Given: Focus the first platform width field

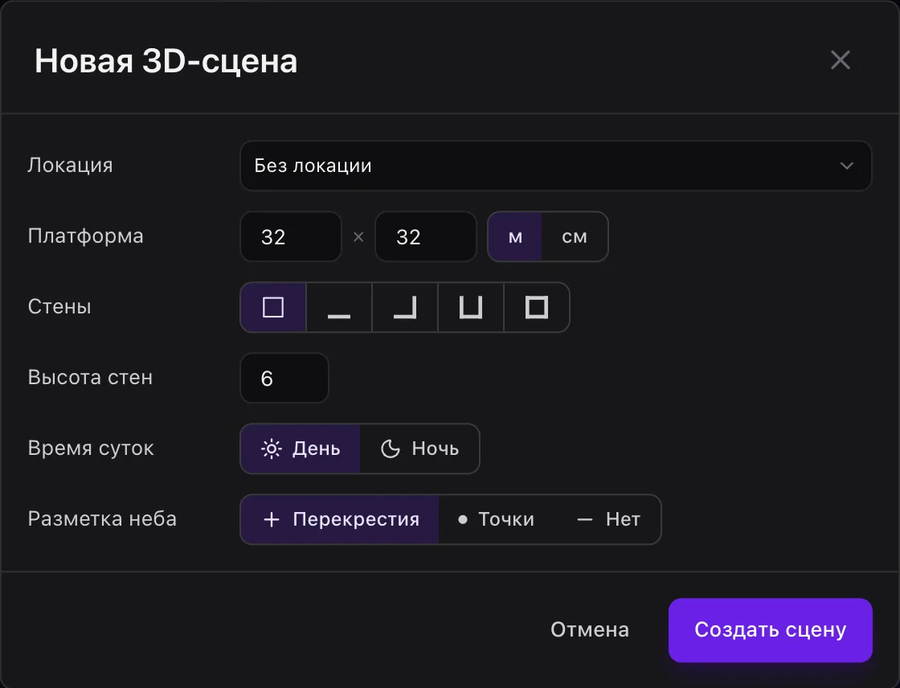Looking at the screenshot, I should click(x=291, y=236).
